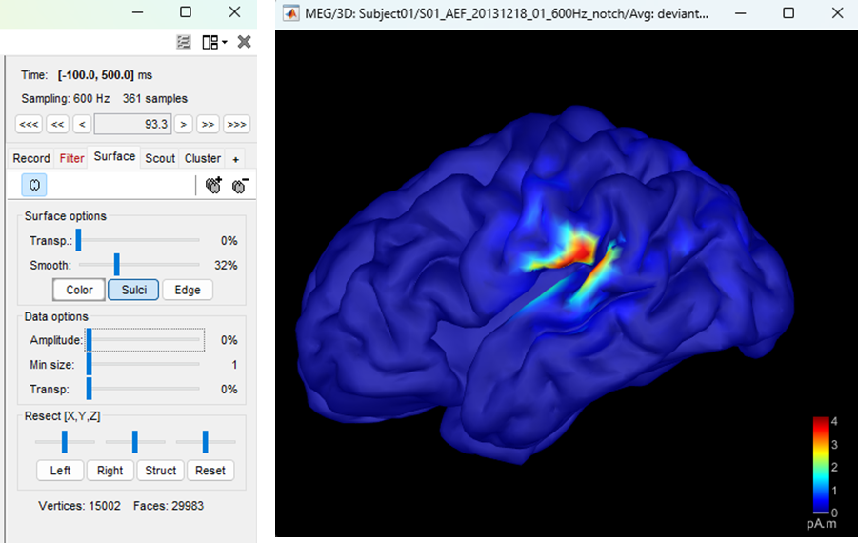Toggle the surface Color button
The width and height of the screenshot is (858, 543).
[79, 290]
